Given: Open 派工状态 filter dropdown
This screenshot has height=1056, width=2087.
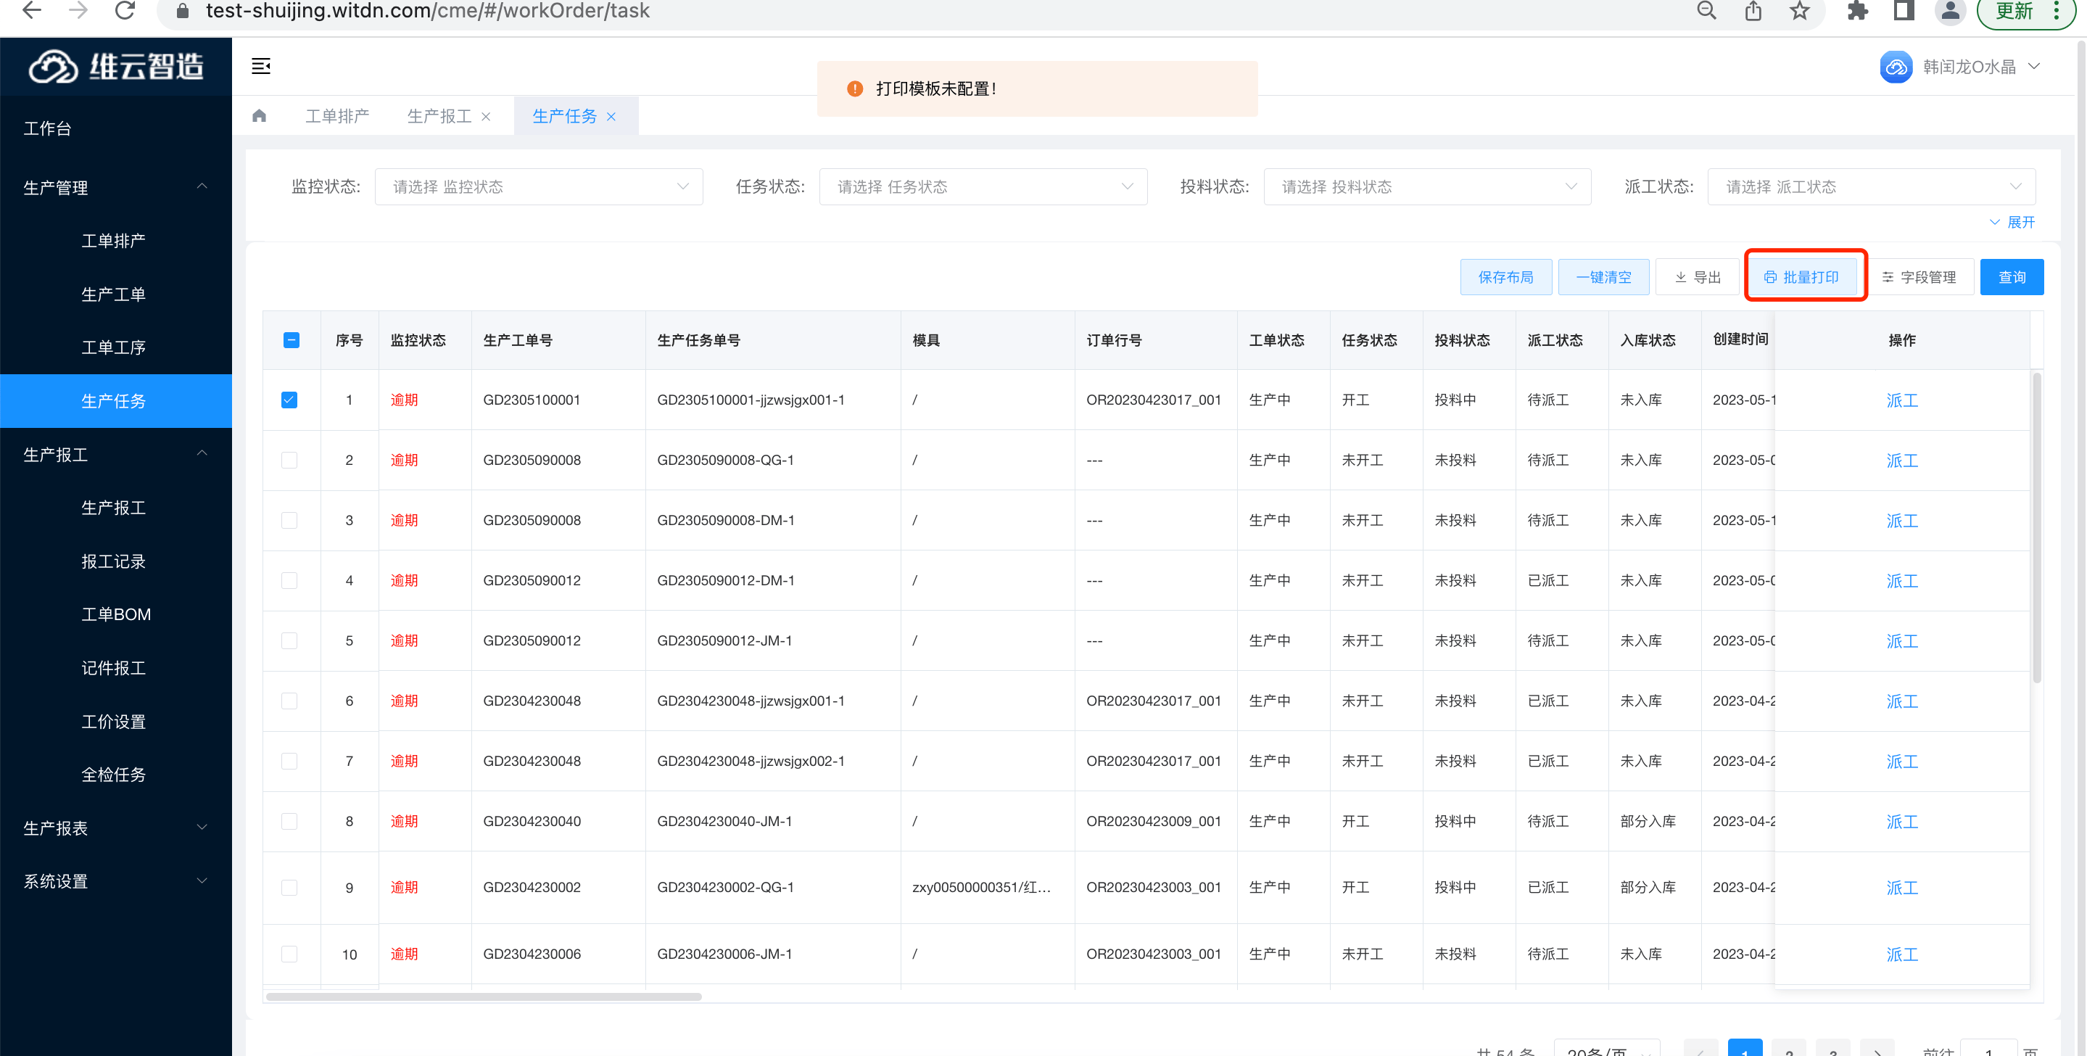Looking at the screenshot, I should (1872, 186).
